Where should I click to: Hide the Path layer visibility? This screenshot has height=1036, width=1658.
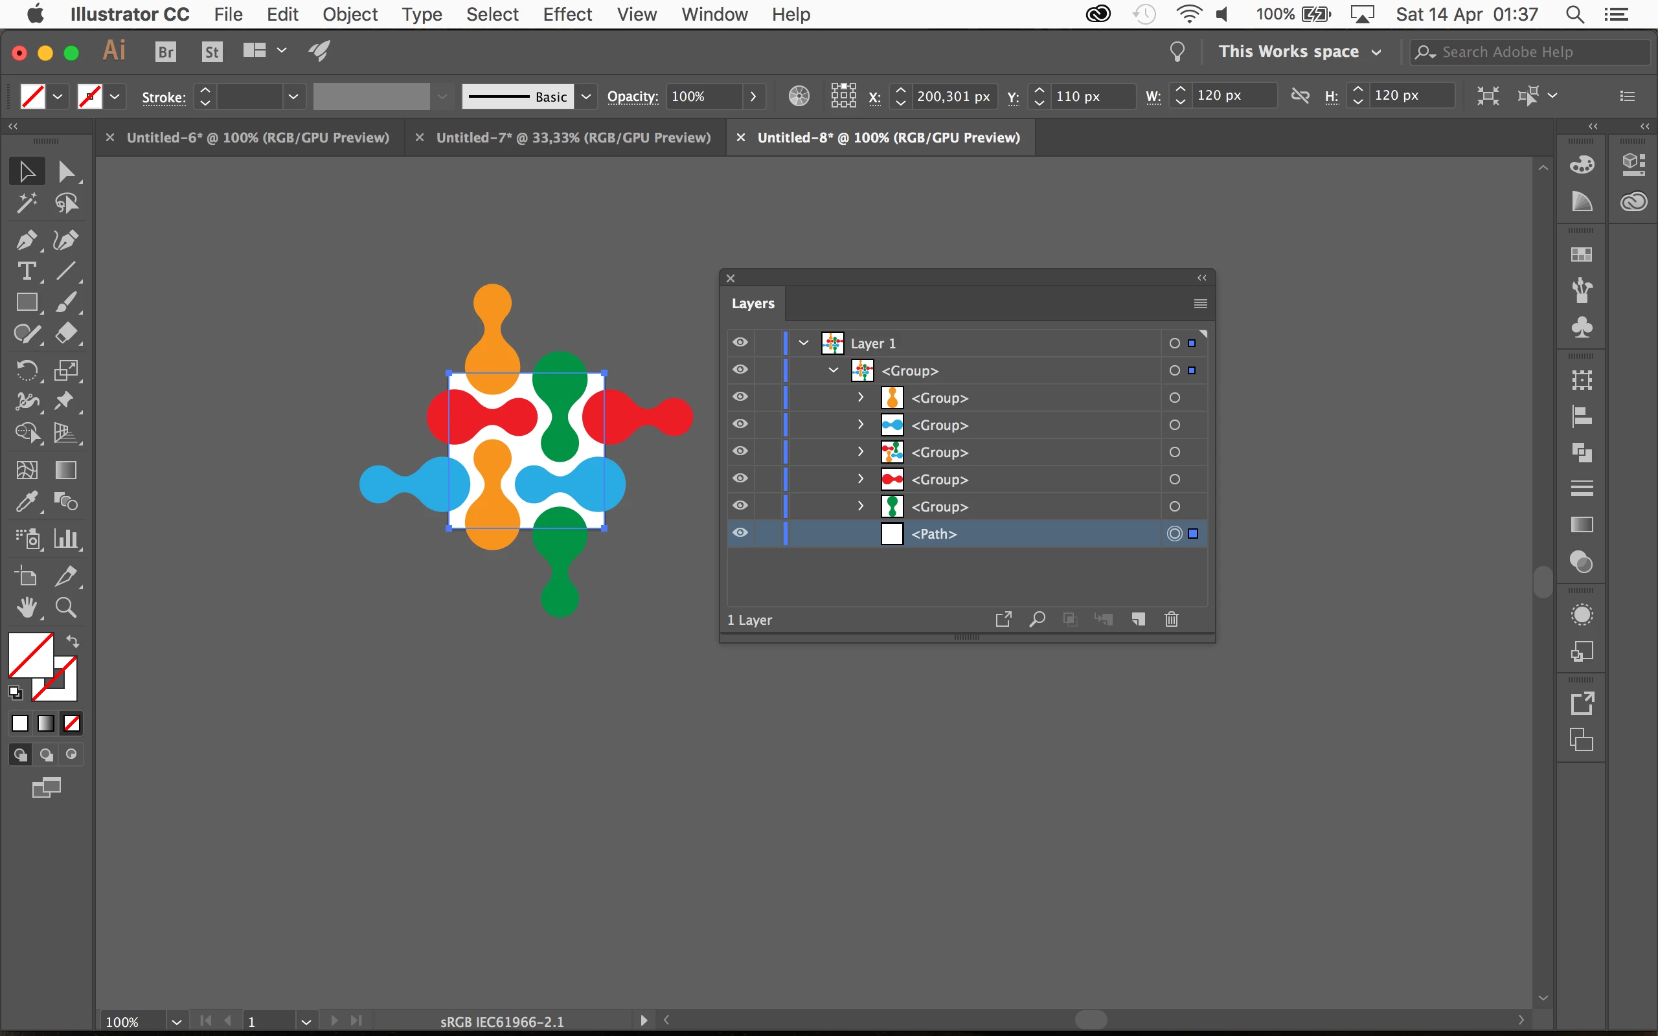click(x=740, y=533)
